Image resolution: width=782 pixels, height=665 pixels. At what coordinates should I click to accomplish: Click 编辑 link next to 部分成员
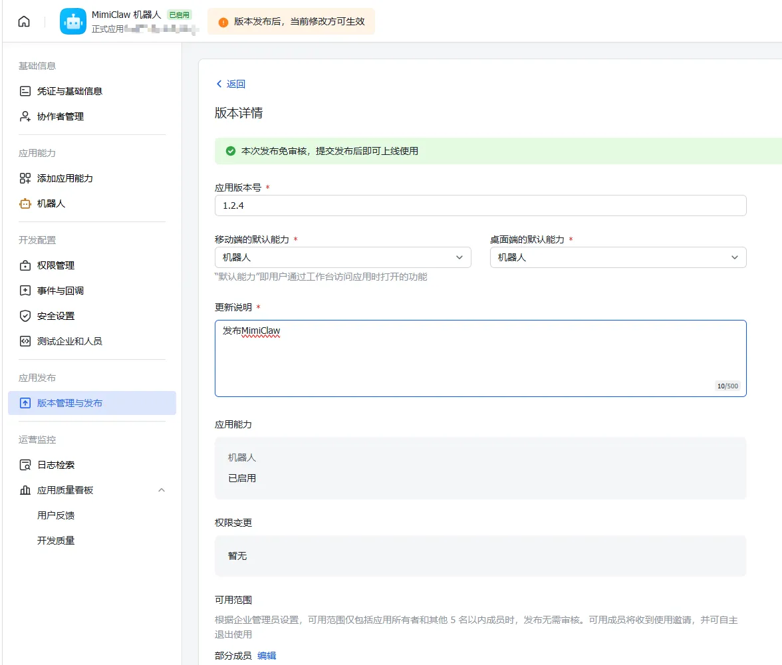click(267, 656)
